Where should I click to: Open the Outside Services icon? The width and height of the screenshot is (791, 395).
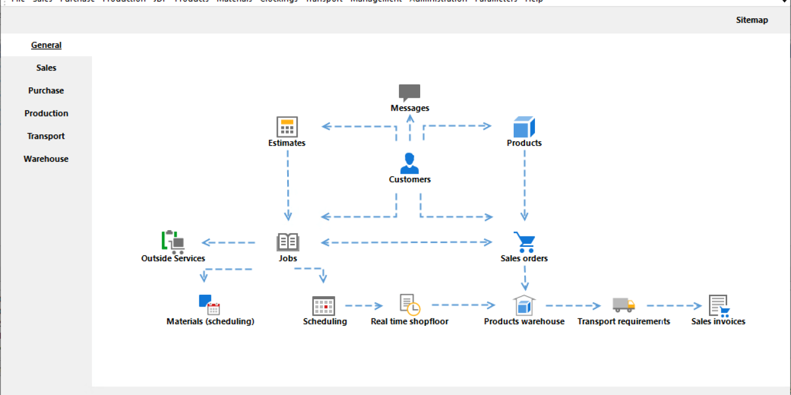(173, 242)
